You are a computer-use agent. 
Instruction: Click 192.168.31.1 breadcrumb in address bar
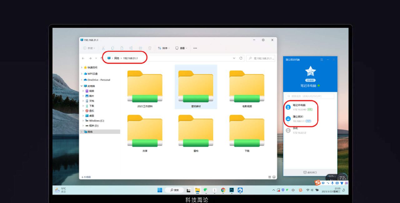coord(130,58)
